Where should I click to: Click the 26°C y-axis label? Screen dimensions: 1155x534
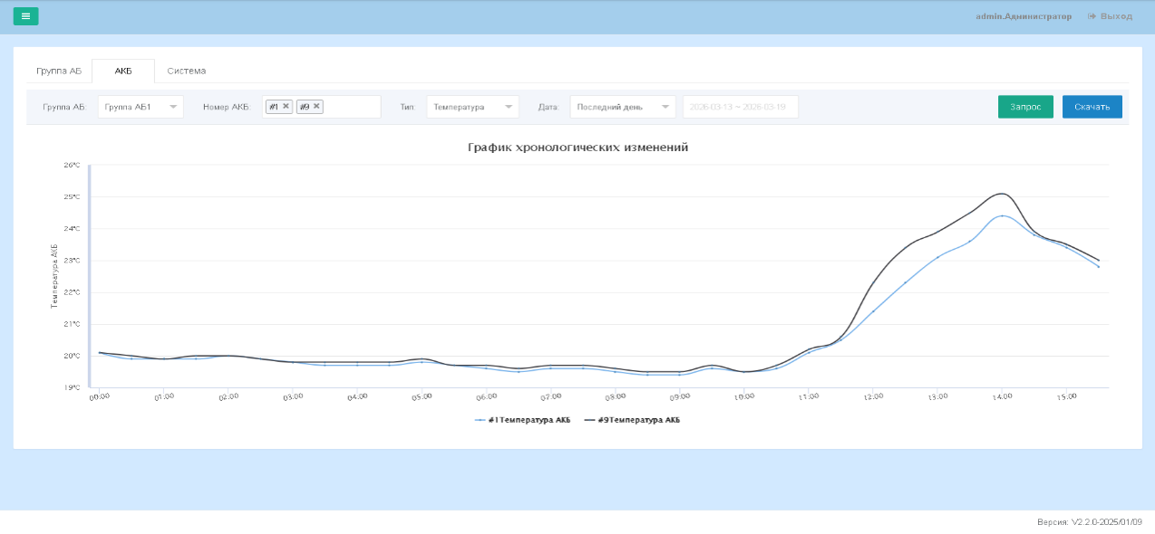point(72,165)
